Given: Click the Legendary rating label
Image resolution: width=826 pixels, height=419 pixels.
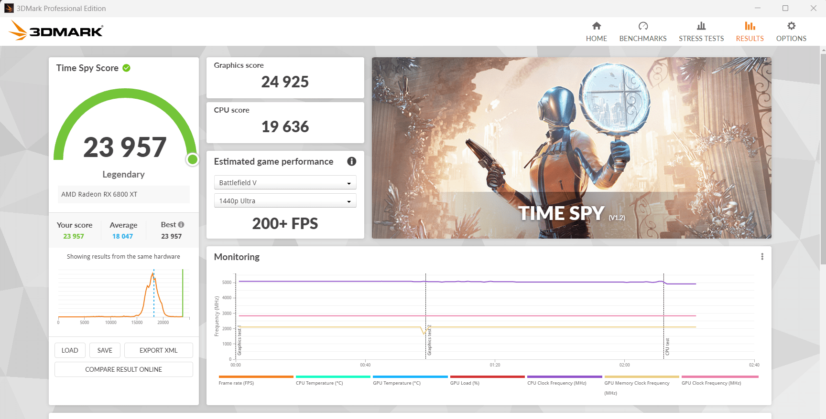Looking at the screenshot, I should (x=123, y=175).
